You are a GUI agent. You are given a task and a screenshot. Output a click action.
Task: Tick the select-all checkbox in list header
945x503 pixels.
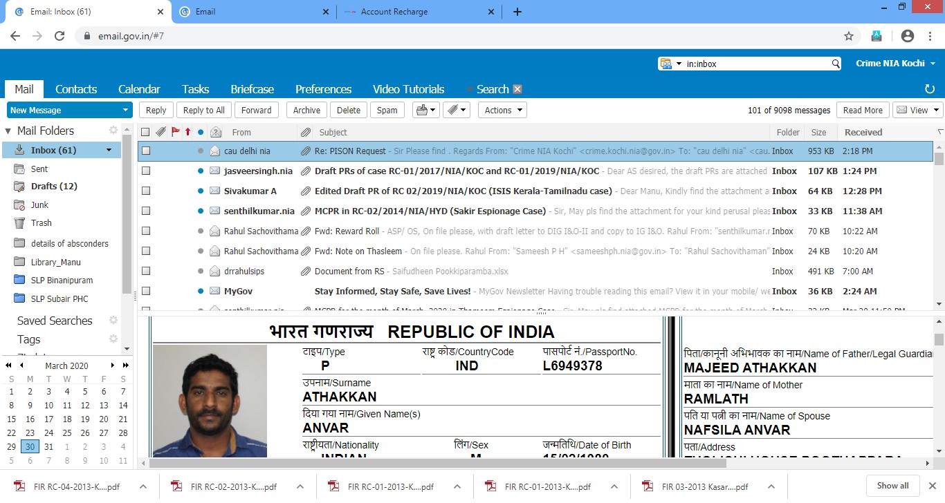[145, 132]
